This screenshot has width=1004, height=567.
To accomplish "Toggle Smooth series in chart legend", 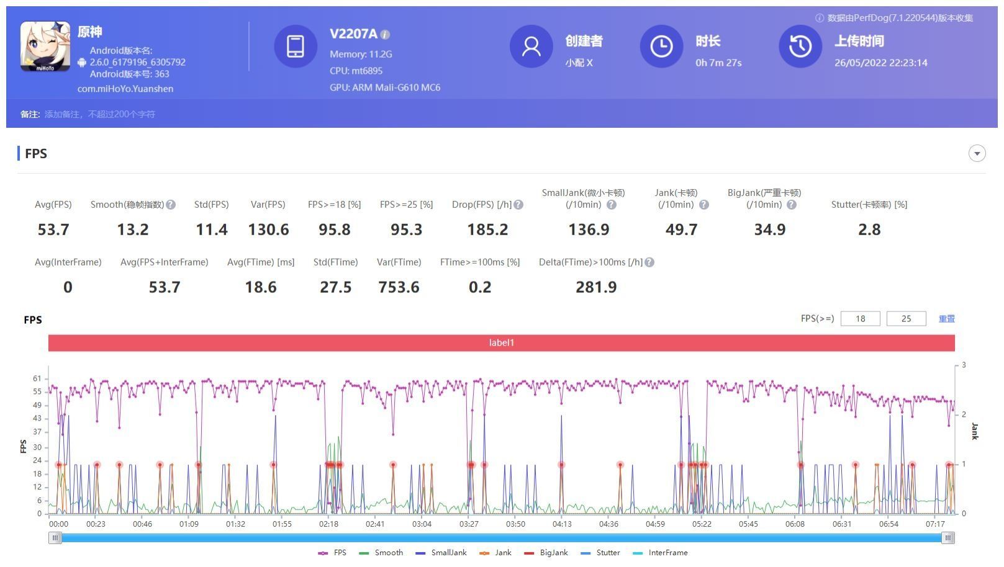I will [x=381, y=553].
